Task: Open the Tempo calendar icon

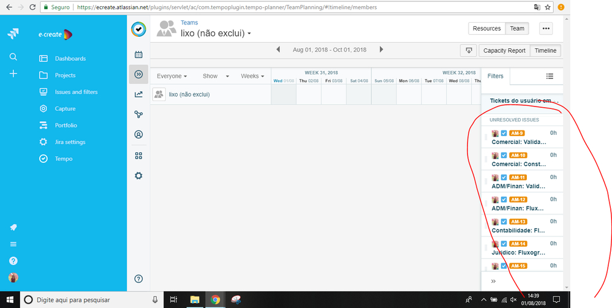Action: tap(138, 54)
